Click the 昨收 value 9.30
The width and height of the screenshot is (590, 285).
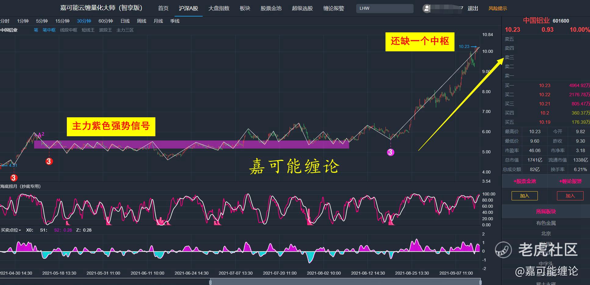580,141
